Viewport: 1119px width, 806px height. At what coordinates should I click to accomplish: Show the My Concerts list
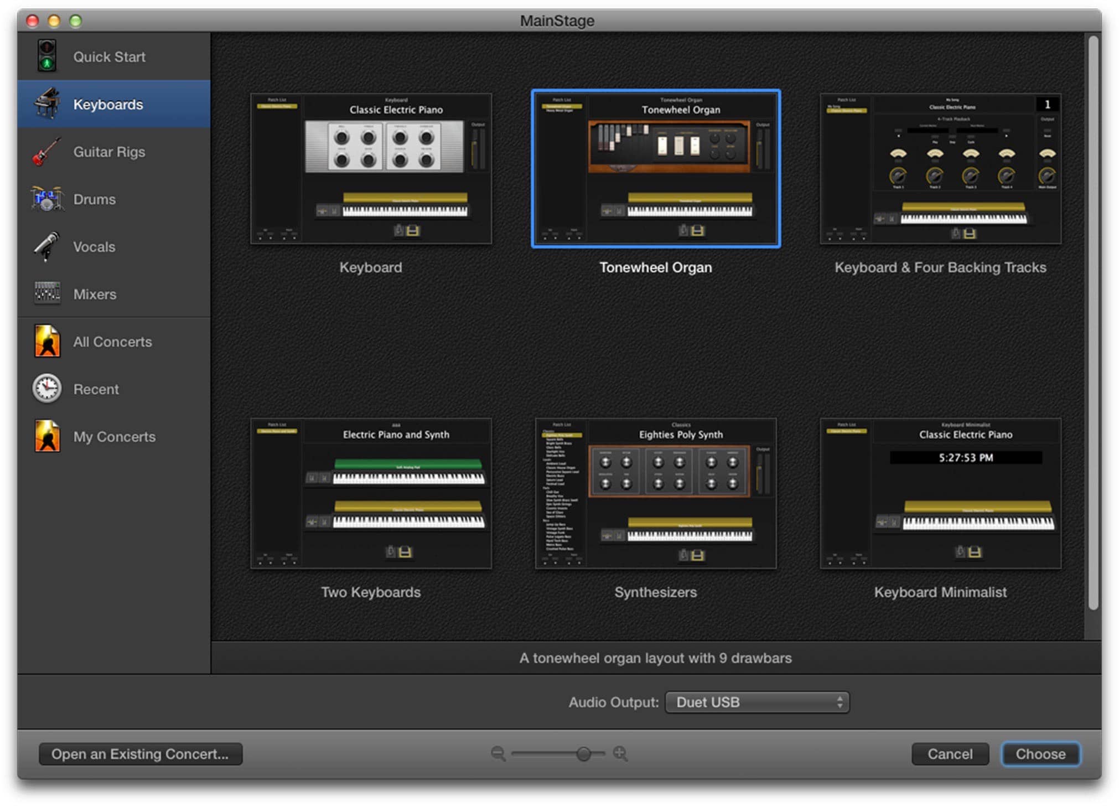pos(114,437)
